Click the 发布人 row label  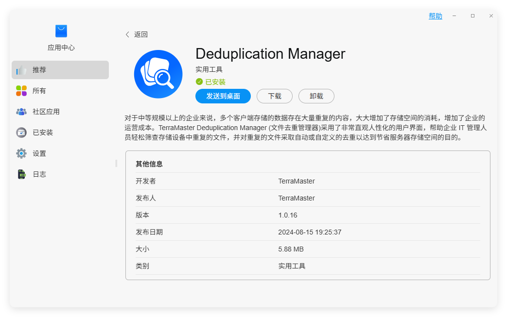click(x=145, y=198)
